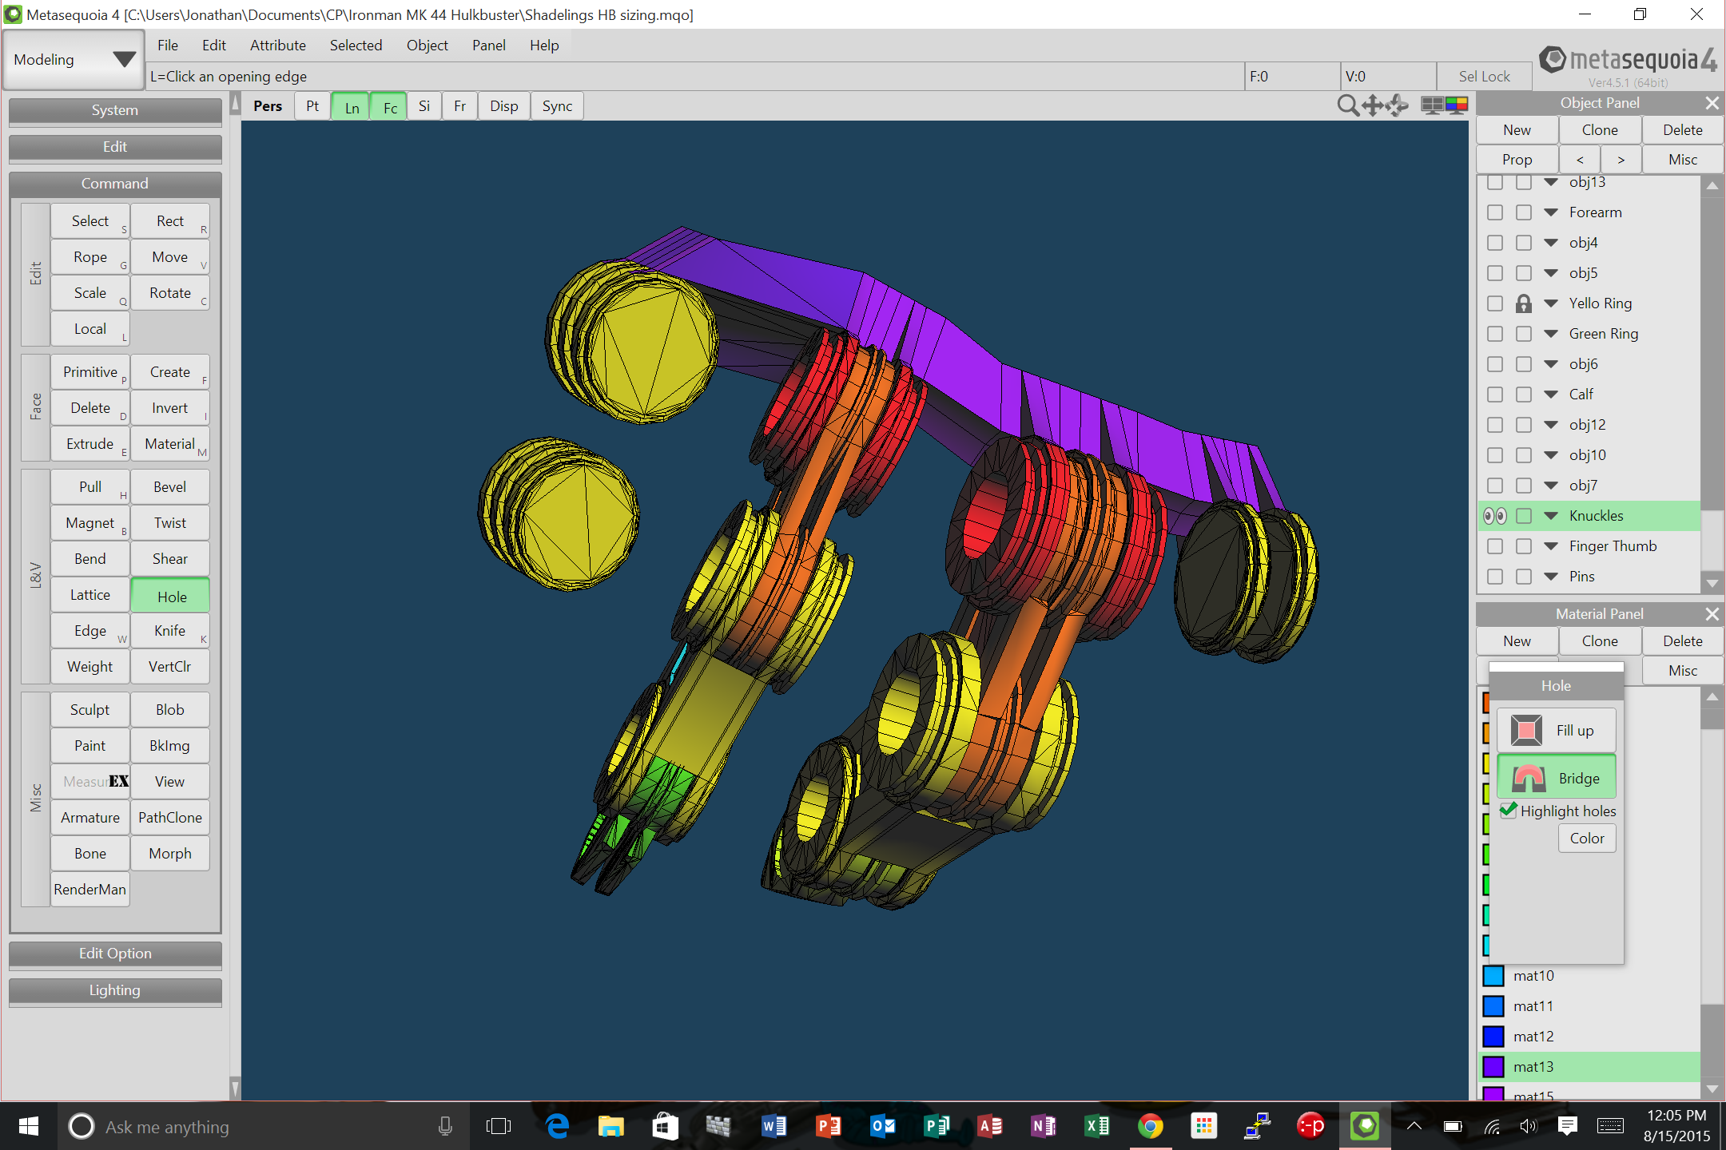The width and height of the screenshot is (1726, 1150).
Task: Collapse the Calf object triangle
Action: pyautogui.click(x=1551, y=395)
